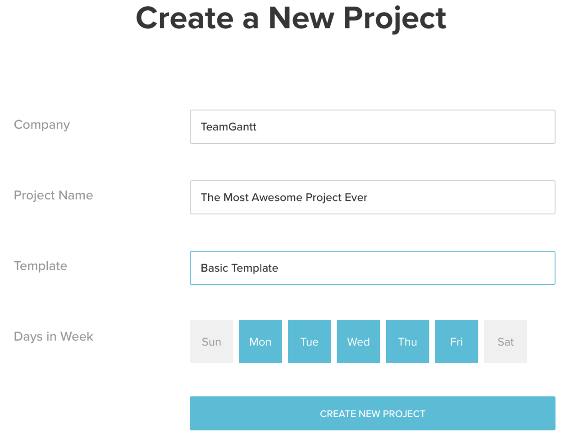Screen dimensions: 575x437
Task: Select the TeamGantt text in Company field
Action: pyautogui.click(x=228, y=127)
